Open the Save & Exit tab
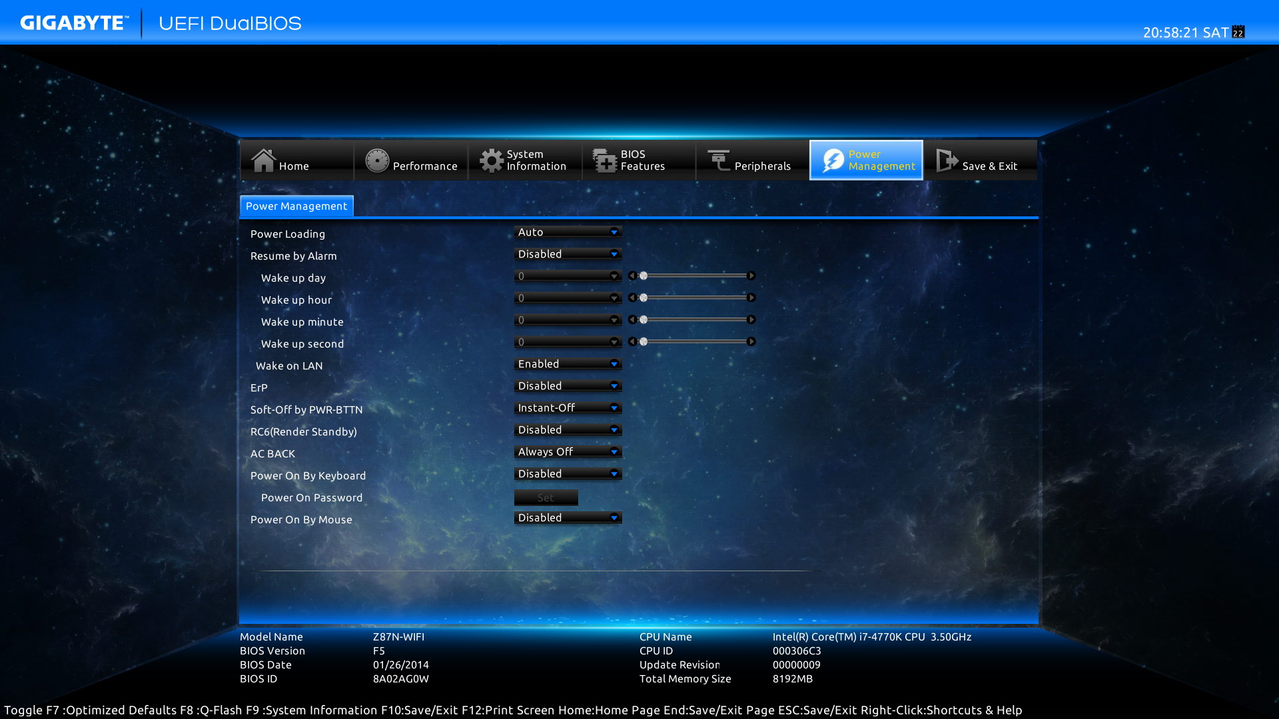Viewport: 1279px width, 719px height. coord(981,160)
